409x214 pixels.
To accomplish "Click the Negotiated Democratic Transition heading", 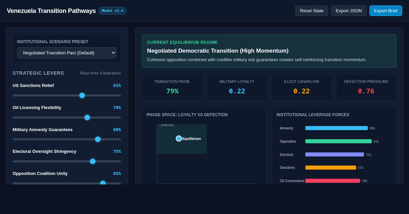I will click(218, 51).
